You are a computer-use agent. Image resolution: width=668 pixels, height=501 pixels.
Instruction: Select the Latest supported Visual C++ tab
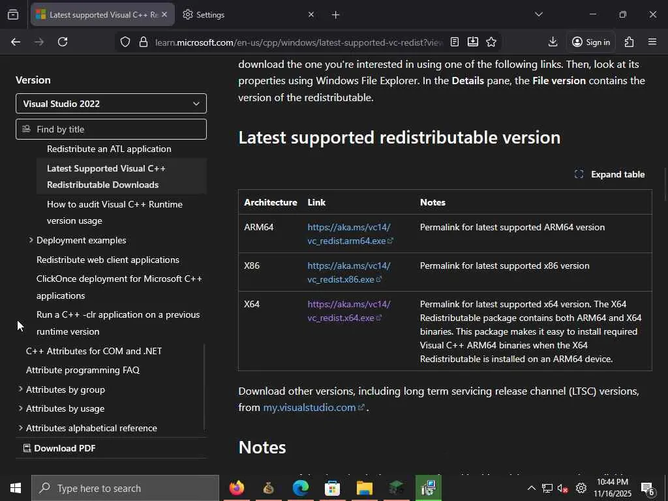tap(102, 15)
